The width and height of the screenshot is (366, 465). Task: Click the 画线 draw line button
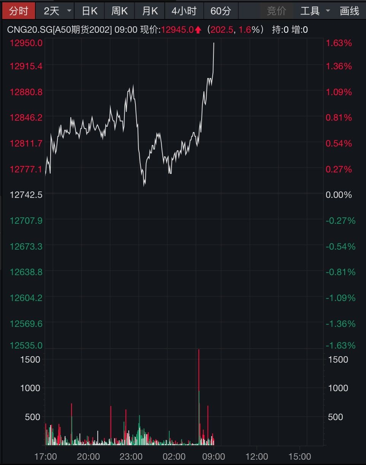pyautogui.click(x=349, y=11)
